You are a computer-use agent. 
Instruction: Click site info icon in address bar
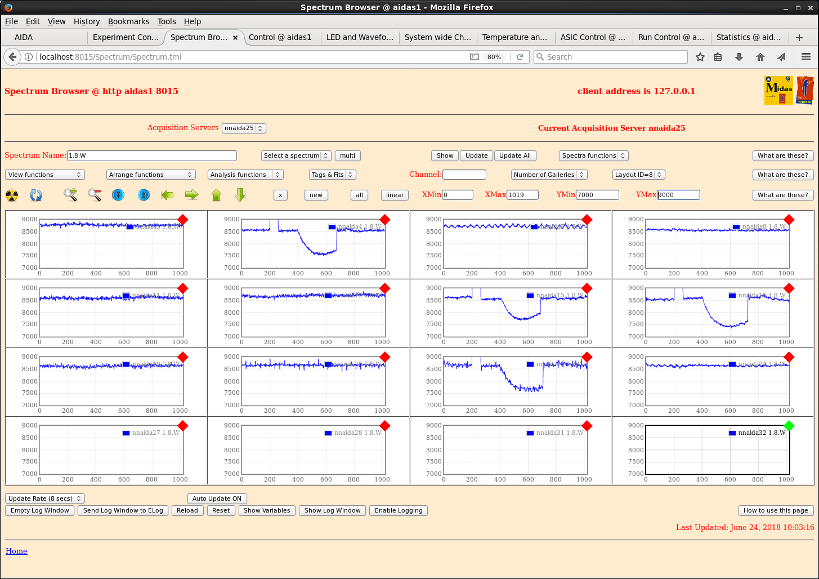29,57
